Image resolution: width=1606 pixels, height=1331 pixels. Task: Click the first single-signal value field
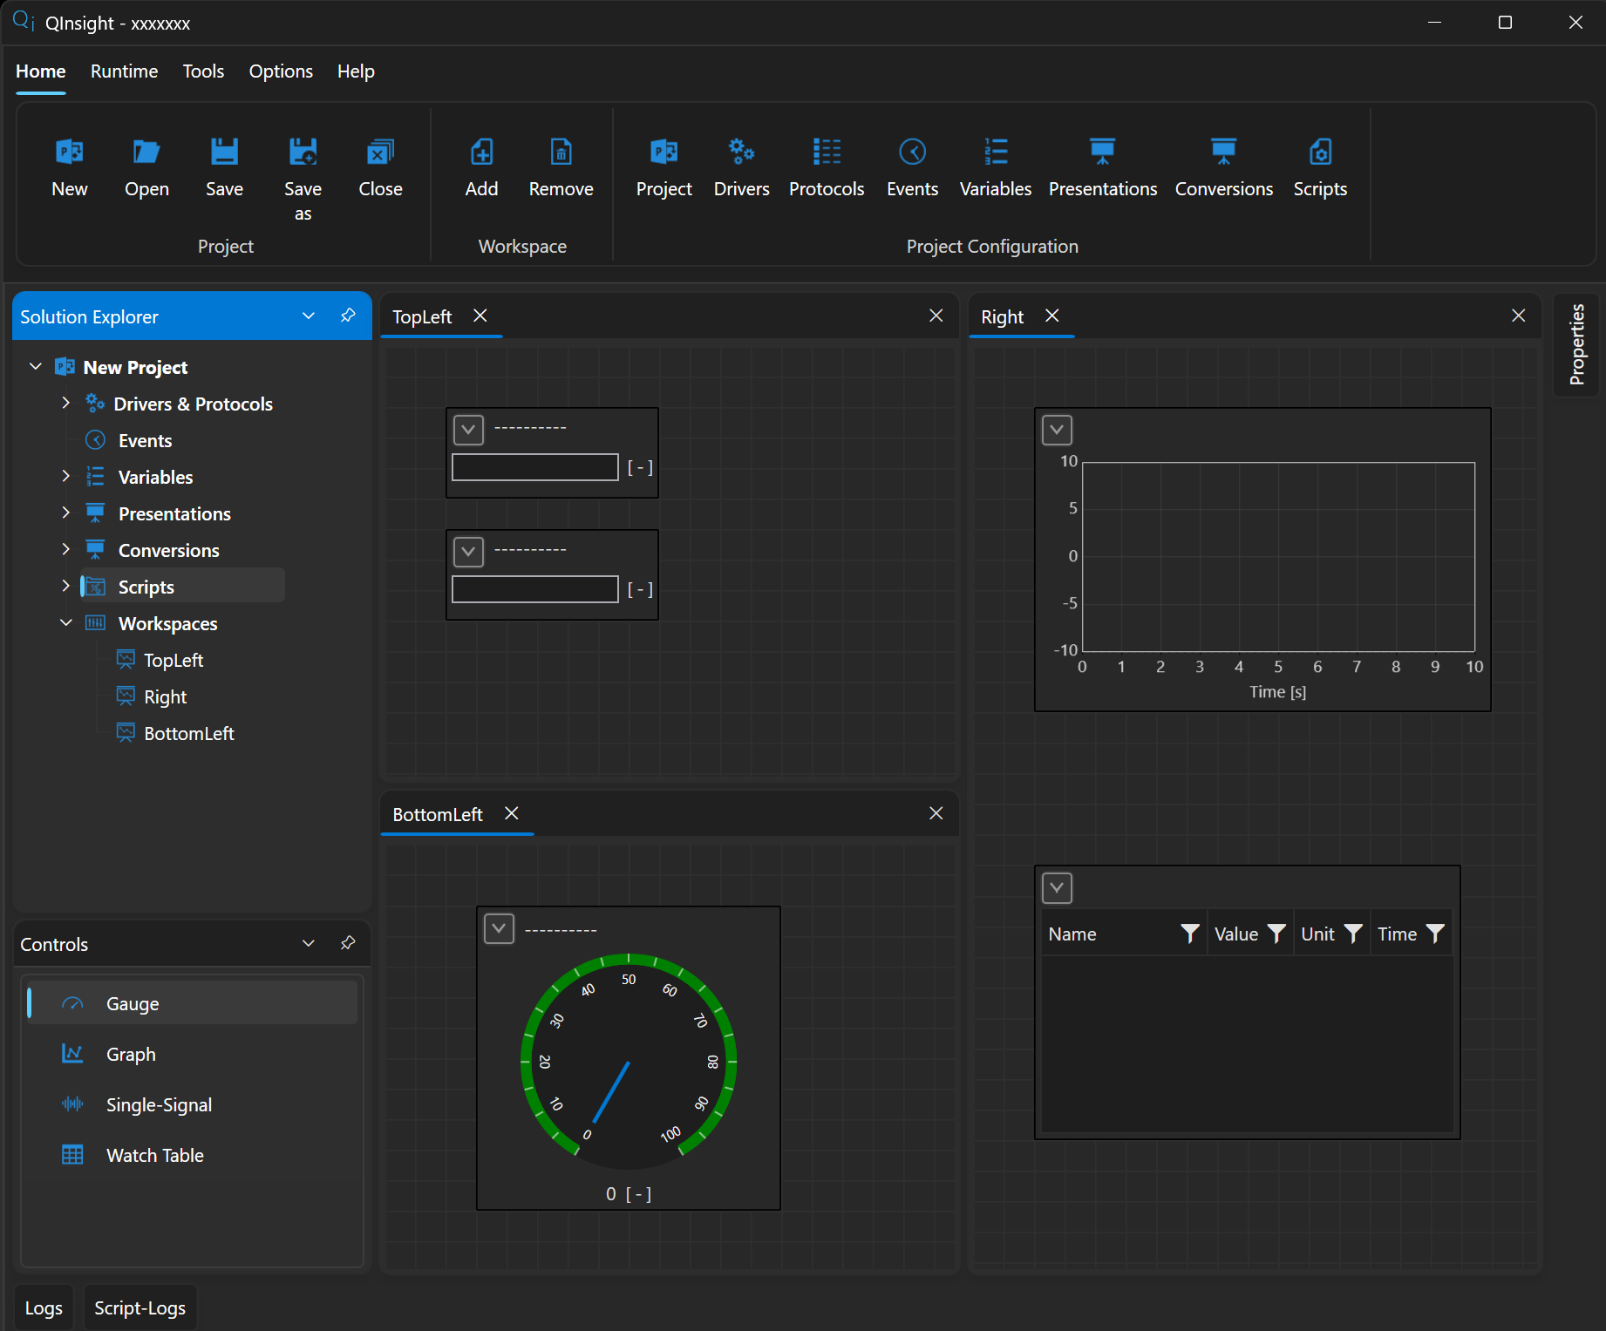coord(535,467)
